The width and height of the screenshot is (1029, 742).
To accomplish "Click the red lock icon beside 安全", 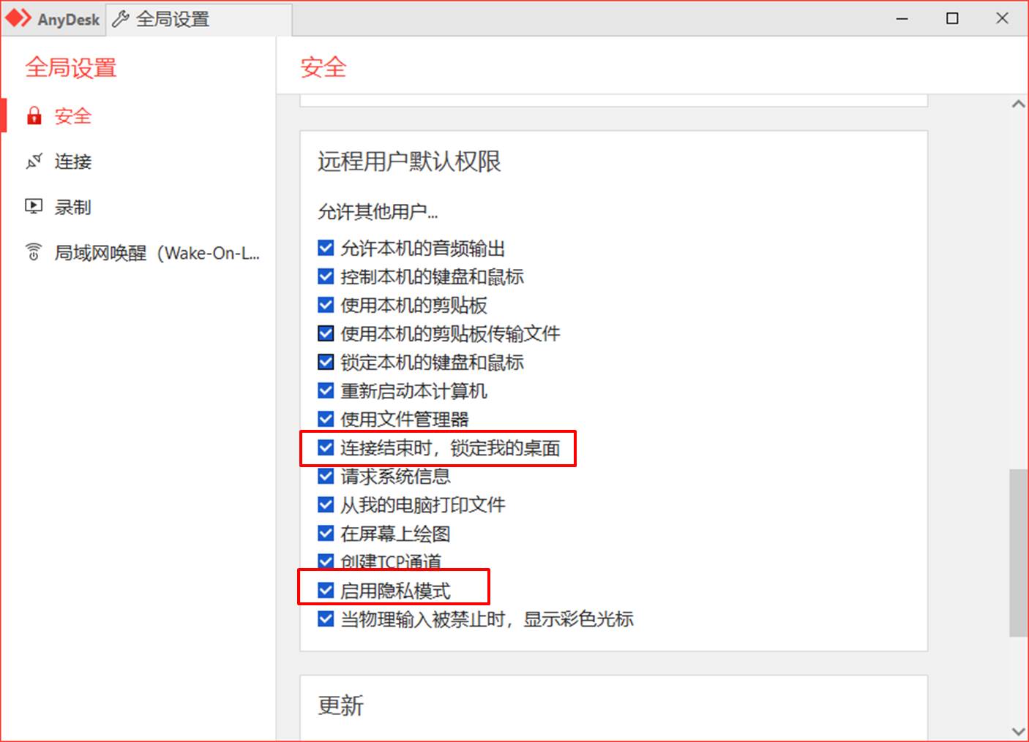I will (34, 116).
